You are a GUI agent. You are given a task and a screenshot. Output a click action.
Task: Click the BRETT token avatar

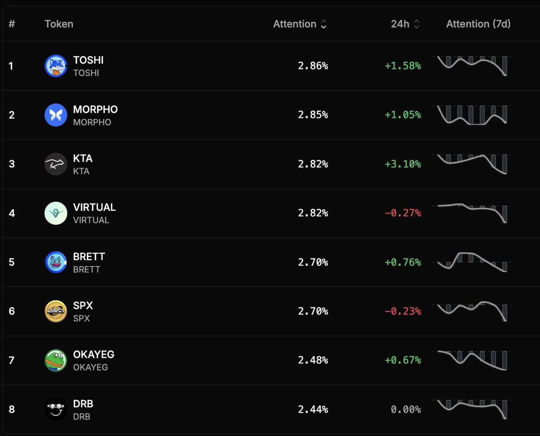(56, 262)
